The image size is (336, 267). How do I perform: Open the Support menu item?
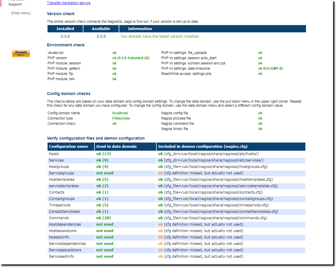coord(15,4)
